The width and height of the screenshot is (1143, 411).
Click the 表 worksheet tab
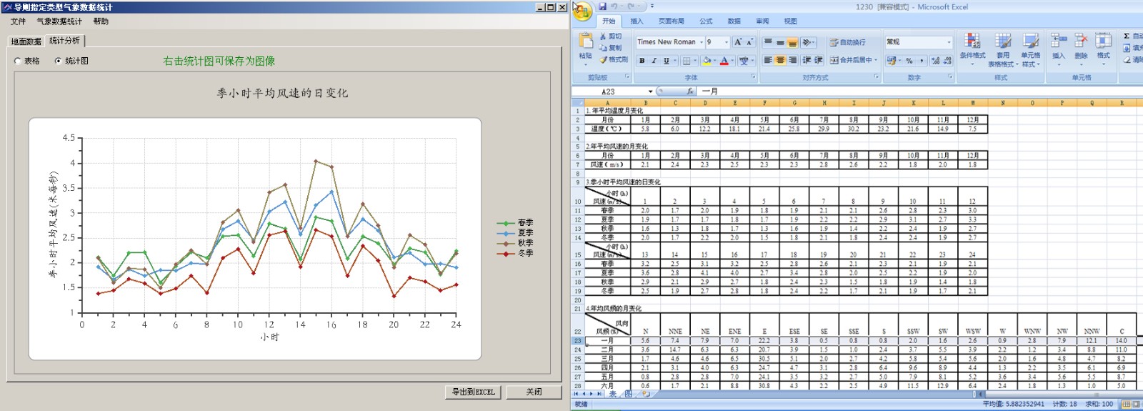612,394
